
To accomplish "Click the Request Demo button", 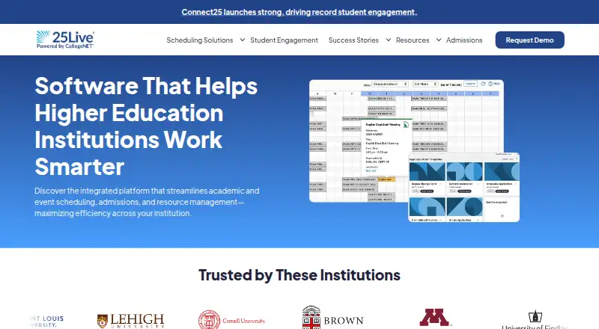I will coord(529,40).
